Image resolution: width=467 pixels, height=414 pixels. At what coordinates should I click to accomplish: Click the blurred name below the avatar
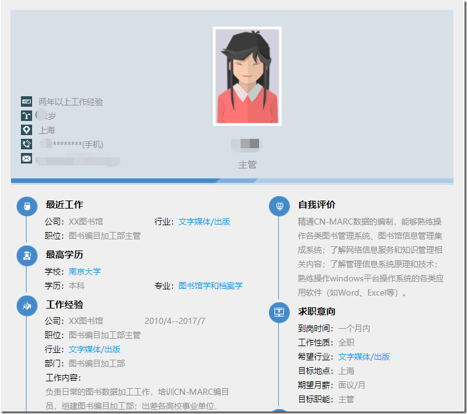247,144
